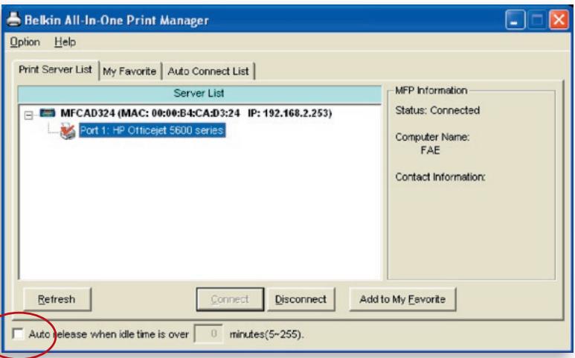The height and width of the screenshot is (358, 575).
Task: Switch to the Print Server List tab
Action: 55,69
